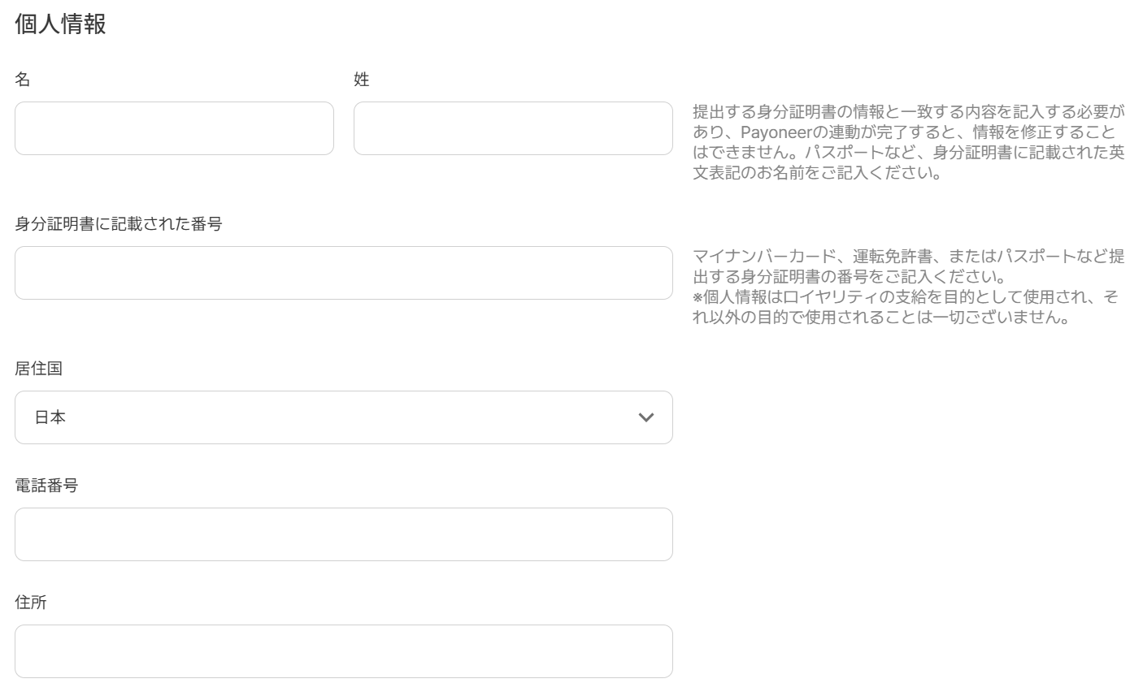Select the 住所 address input field
1130x696 pixels.
click(343, 651)
